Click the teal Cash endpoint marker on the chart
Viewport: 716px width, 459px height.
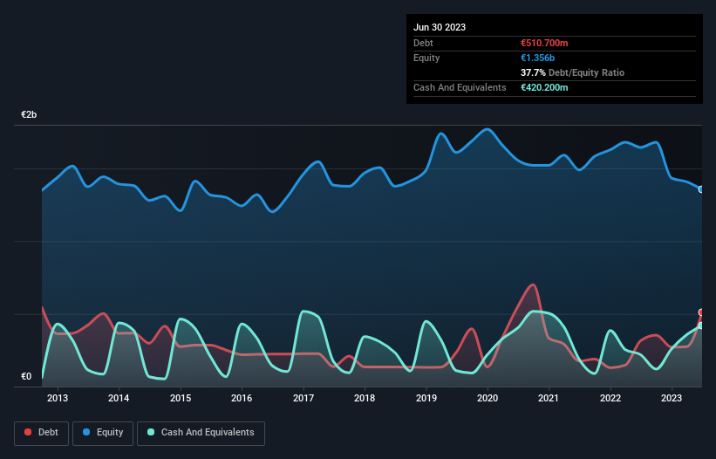tap(701, 325)
